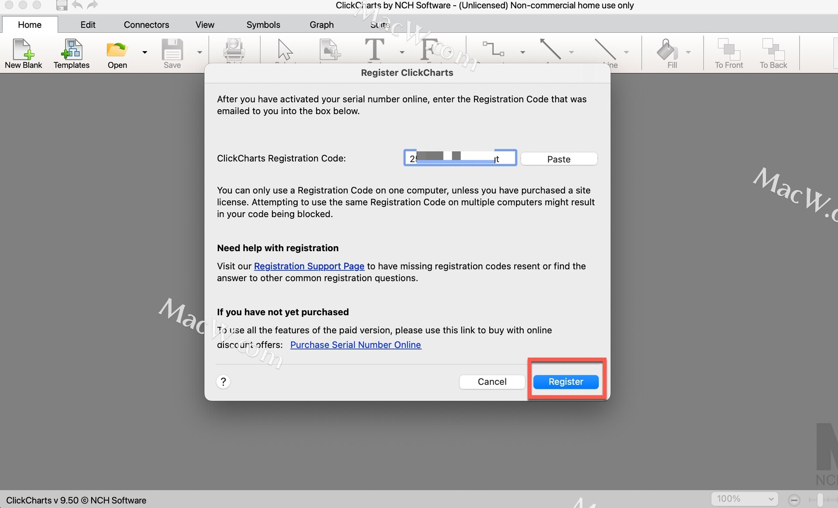Click the title bar undo arrow
The width and height of the screenshot is (838, 508).
(x=77, y=5)
